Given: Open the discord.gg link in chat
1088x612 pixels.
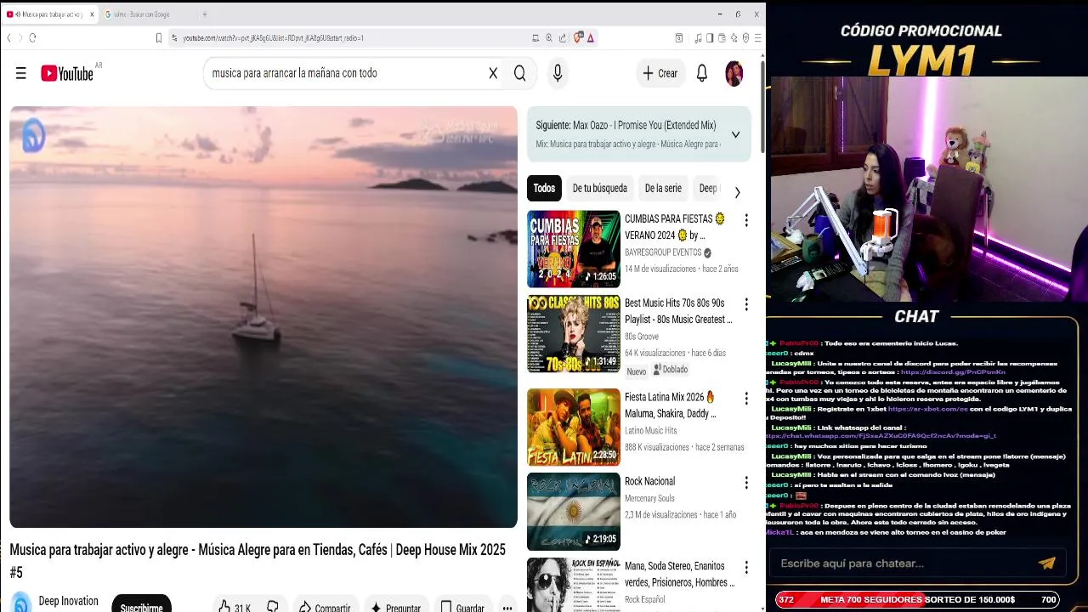Looking at the screenshot, I should pyautogui.click(x=952, y=371).
